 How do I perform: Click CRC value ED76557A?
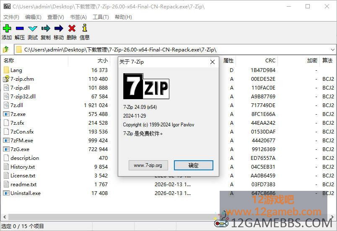click(x=263, y=158)
